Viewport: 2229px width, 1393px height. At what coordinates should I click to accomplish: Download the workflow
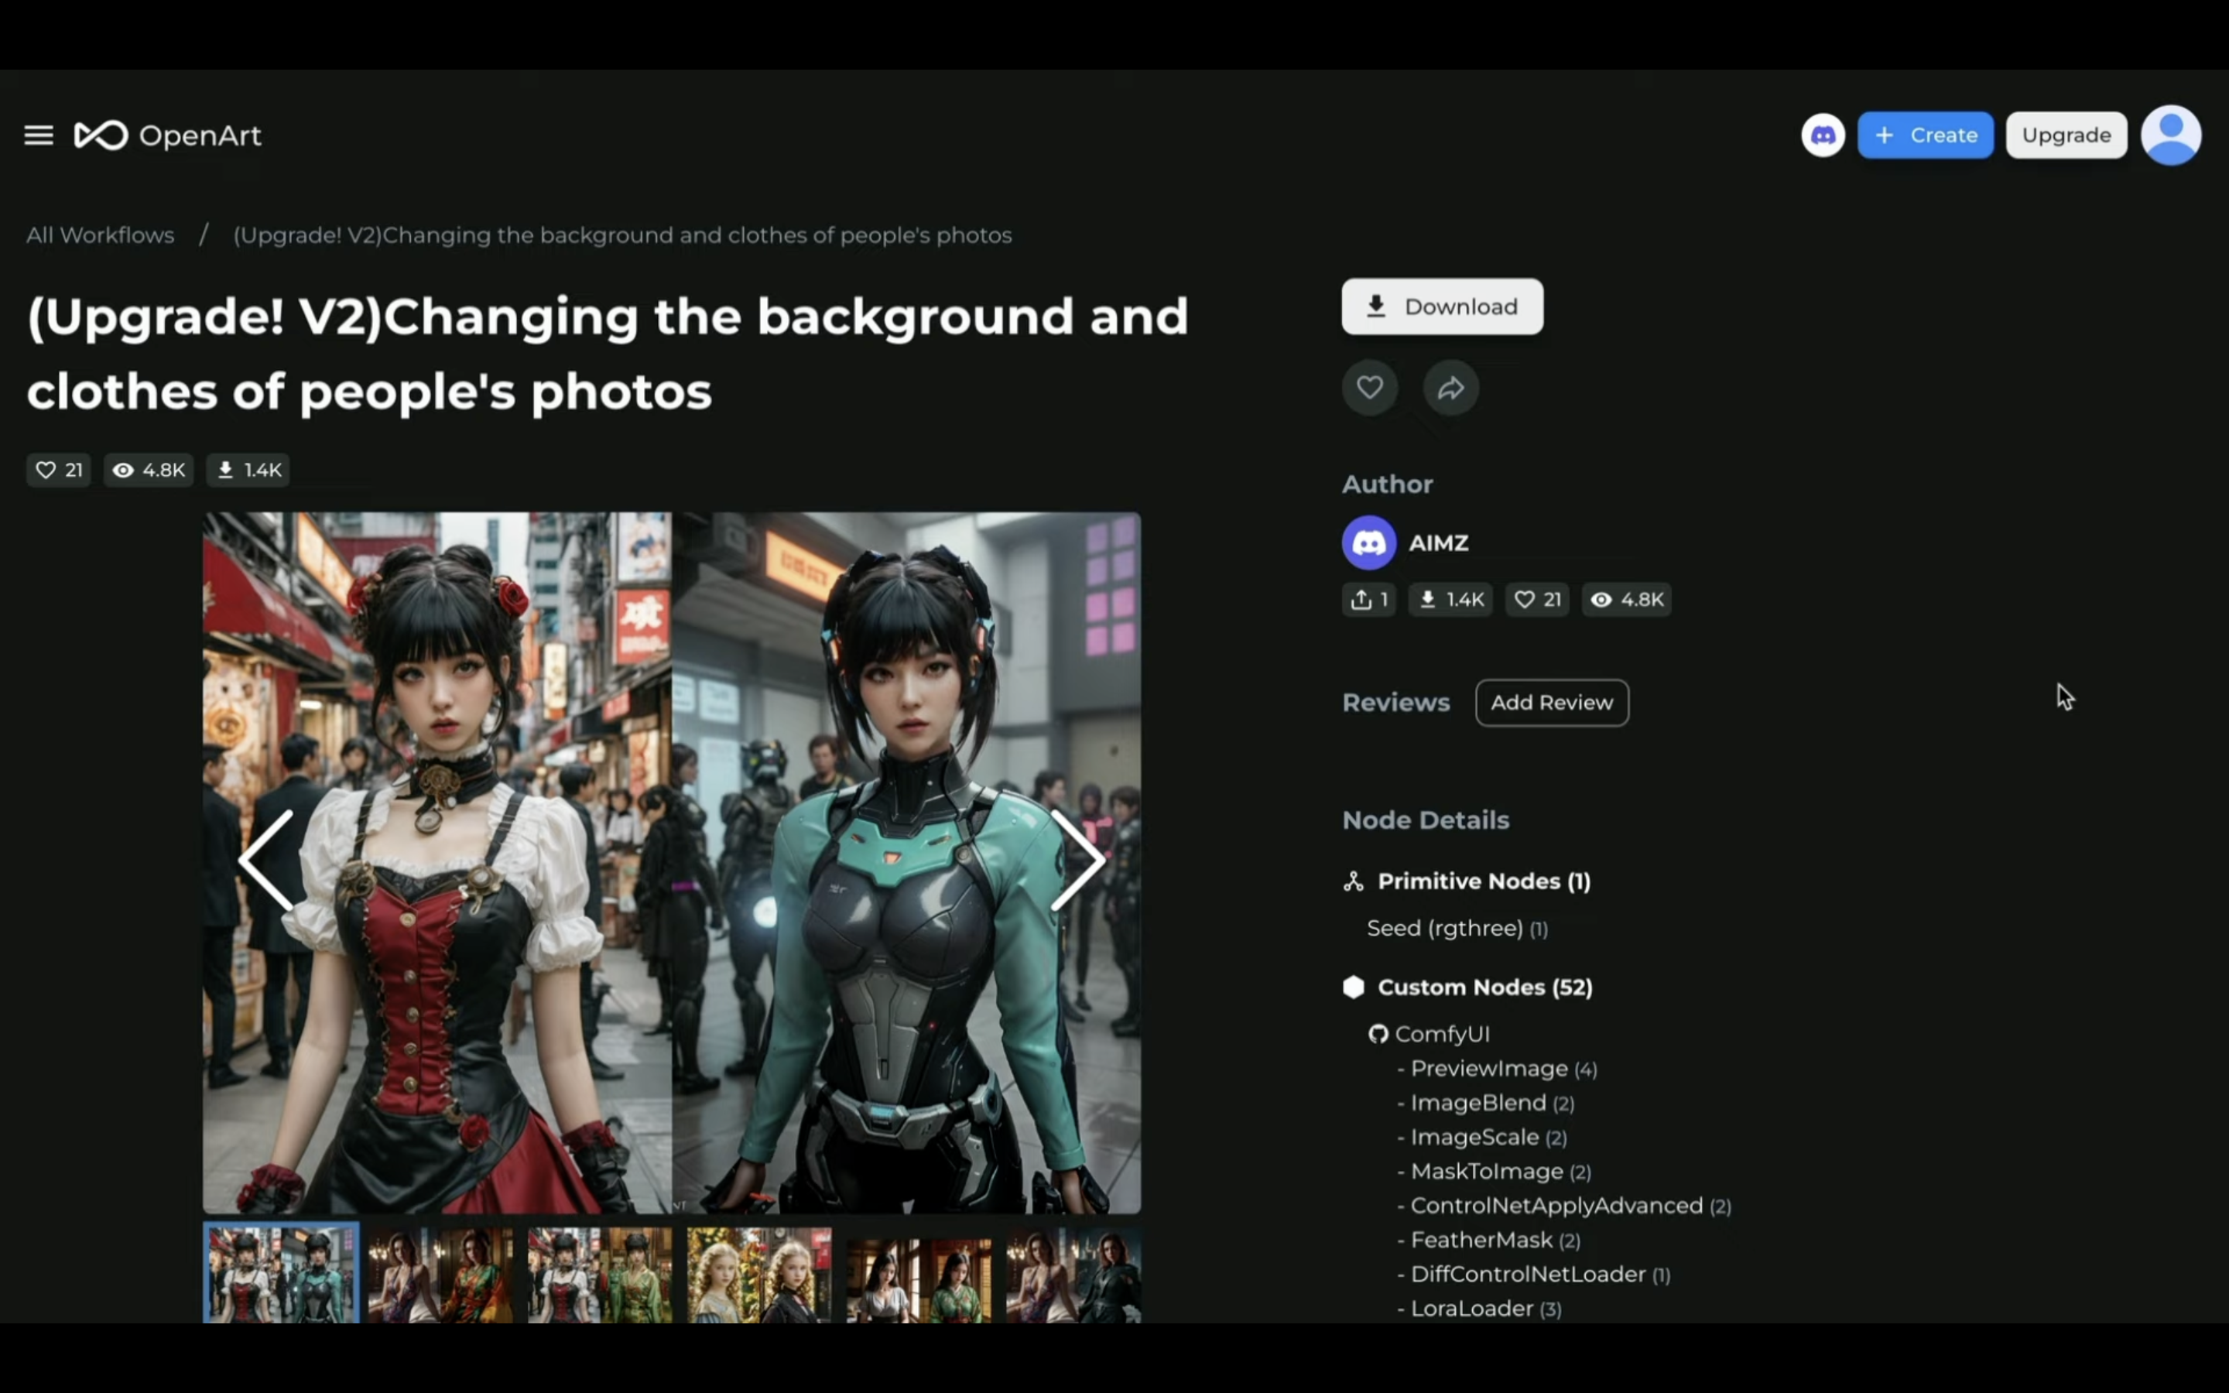tap(1443, 306)
